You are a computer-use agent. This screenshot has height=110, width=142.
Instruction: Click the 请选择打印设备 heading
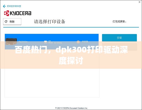50,22
